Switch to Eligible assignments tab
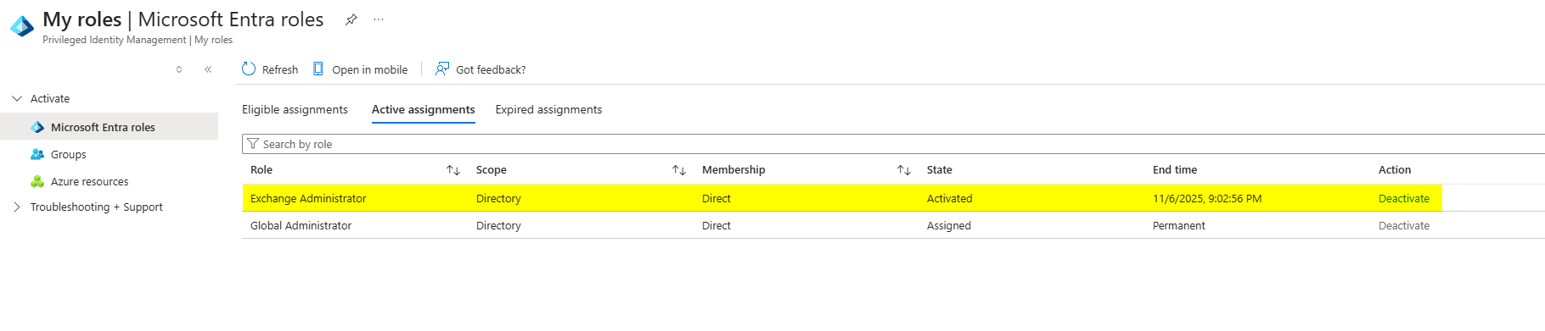The height and width of the screenshot is (331, 1545). [x=295, y=109]
